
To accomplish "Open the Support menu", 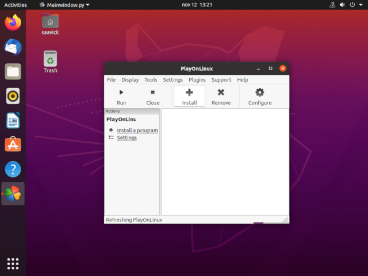I will click(221, 80).
